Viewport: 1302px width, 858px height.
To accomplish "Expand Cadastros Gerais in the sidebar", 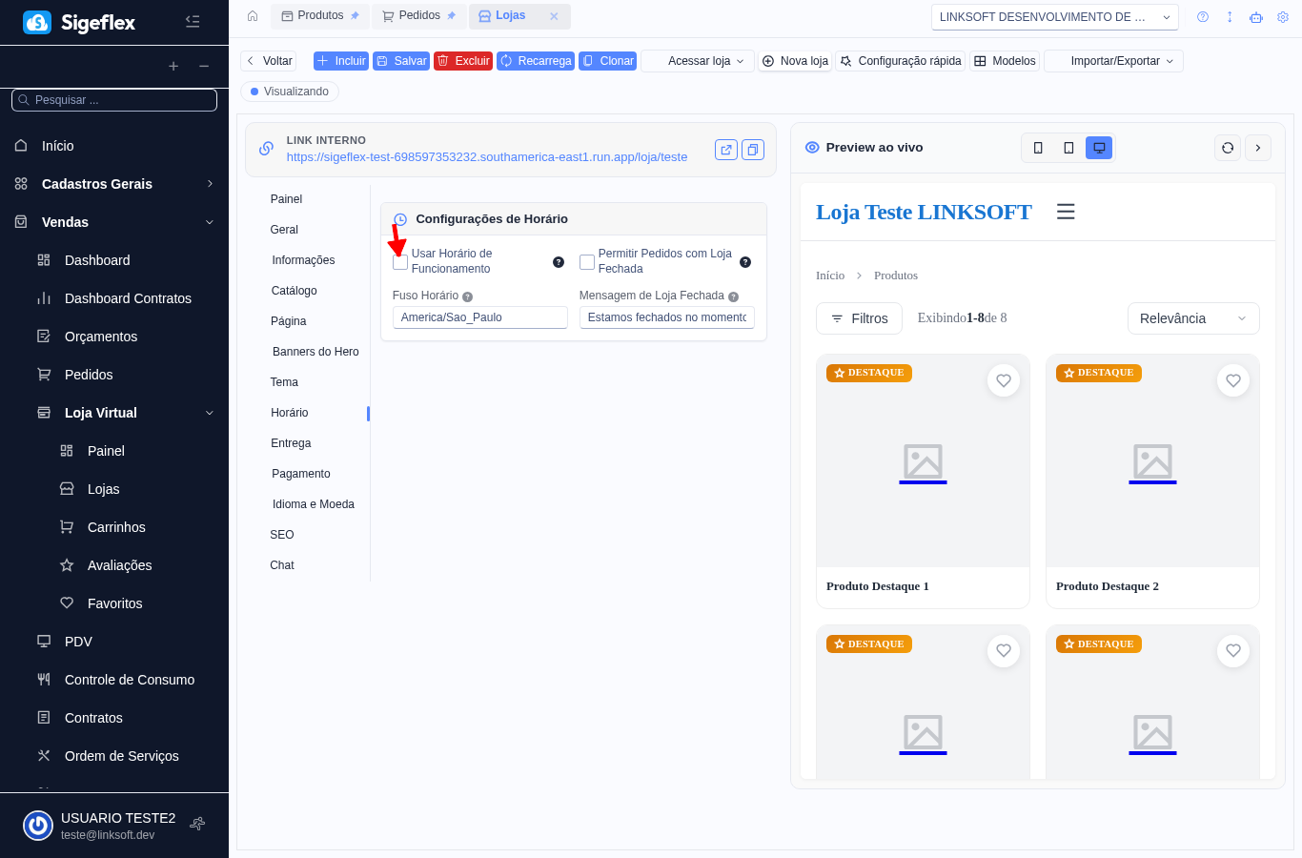I will [x=114, y=184].
